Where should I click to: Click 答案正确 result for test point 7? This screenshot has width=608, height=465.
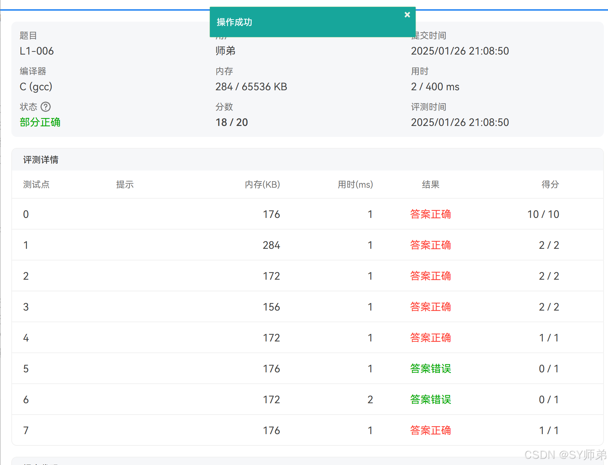431,430
